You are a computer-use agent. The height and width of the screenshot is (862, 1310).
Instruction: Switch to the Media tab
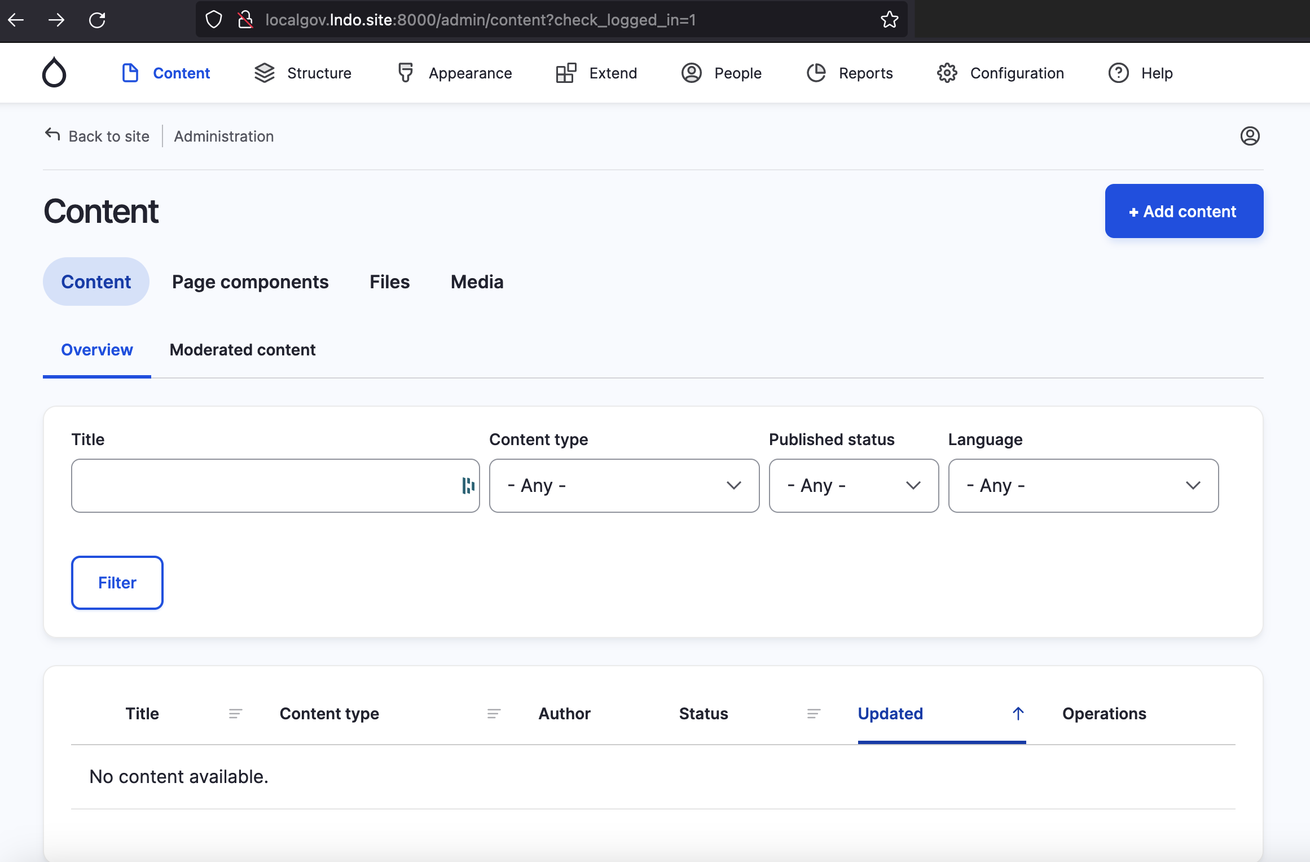[477, 281]
